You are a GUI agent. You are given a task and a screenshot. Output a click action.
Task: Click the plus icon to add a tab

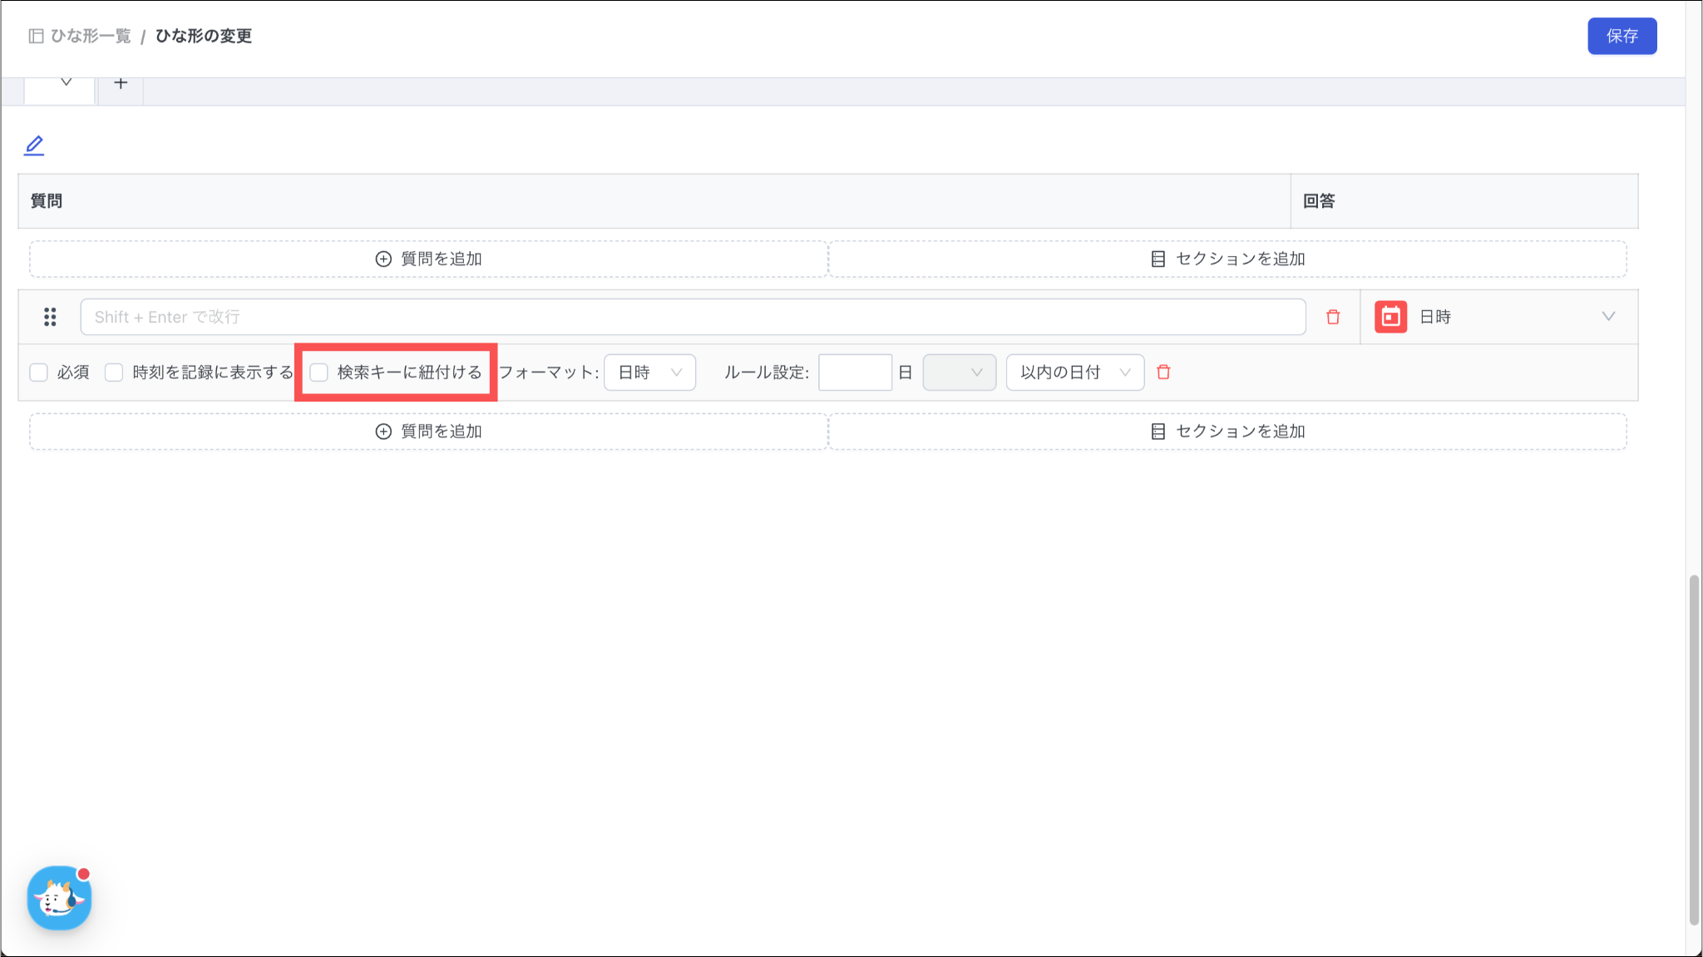(121, 83)
